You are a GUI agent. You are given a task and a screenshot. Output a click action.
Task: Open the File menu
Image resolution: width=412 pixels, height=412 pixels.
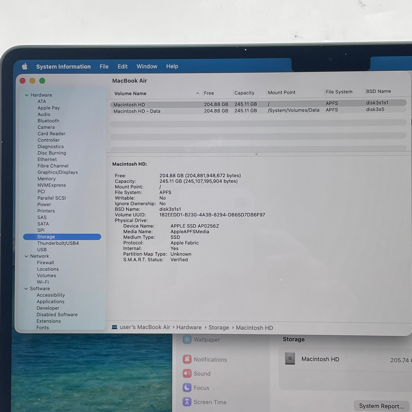(x=104, y=66)
